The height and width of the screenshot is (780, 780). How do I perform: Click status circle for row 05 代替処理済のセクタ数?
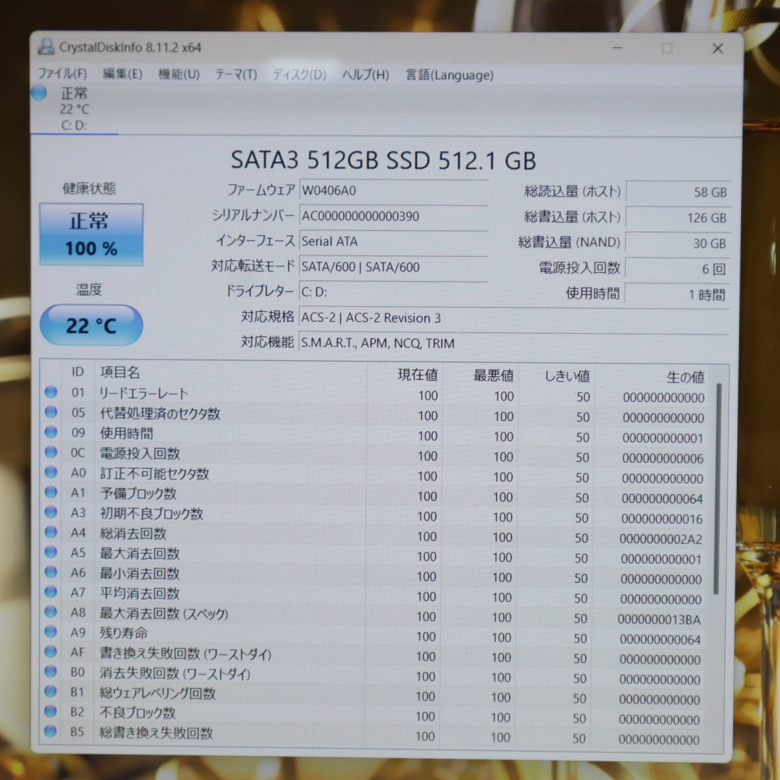click(x=51, y=412)
